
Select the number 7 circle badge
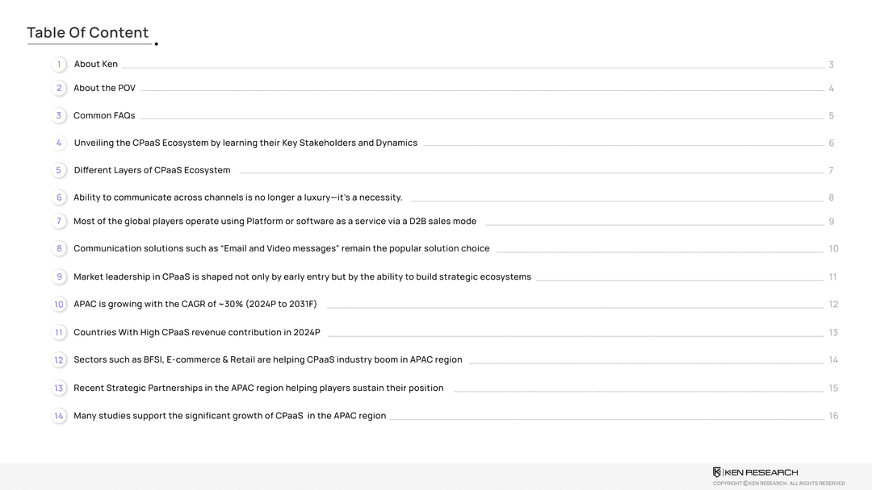point(59,222)
